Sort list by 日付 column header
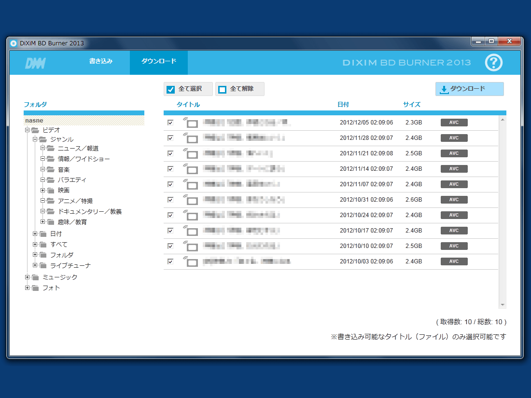The height and width of the screenshot is (398, 531). coord(343,105)
